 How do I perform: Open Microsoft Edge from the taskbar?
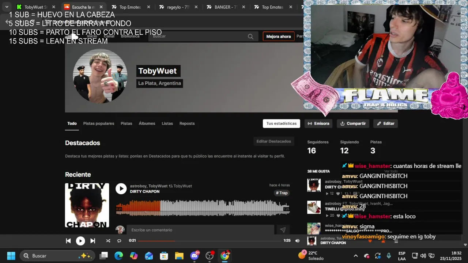(x=119, y=256)
